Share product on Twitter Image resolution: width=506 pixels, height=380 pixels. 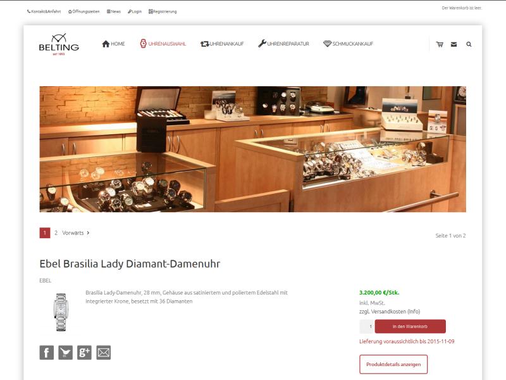(66, 353)
